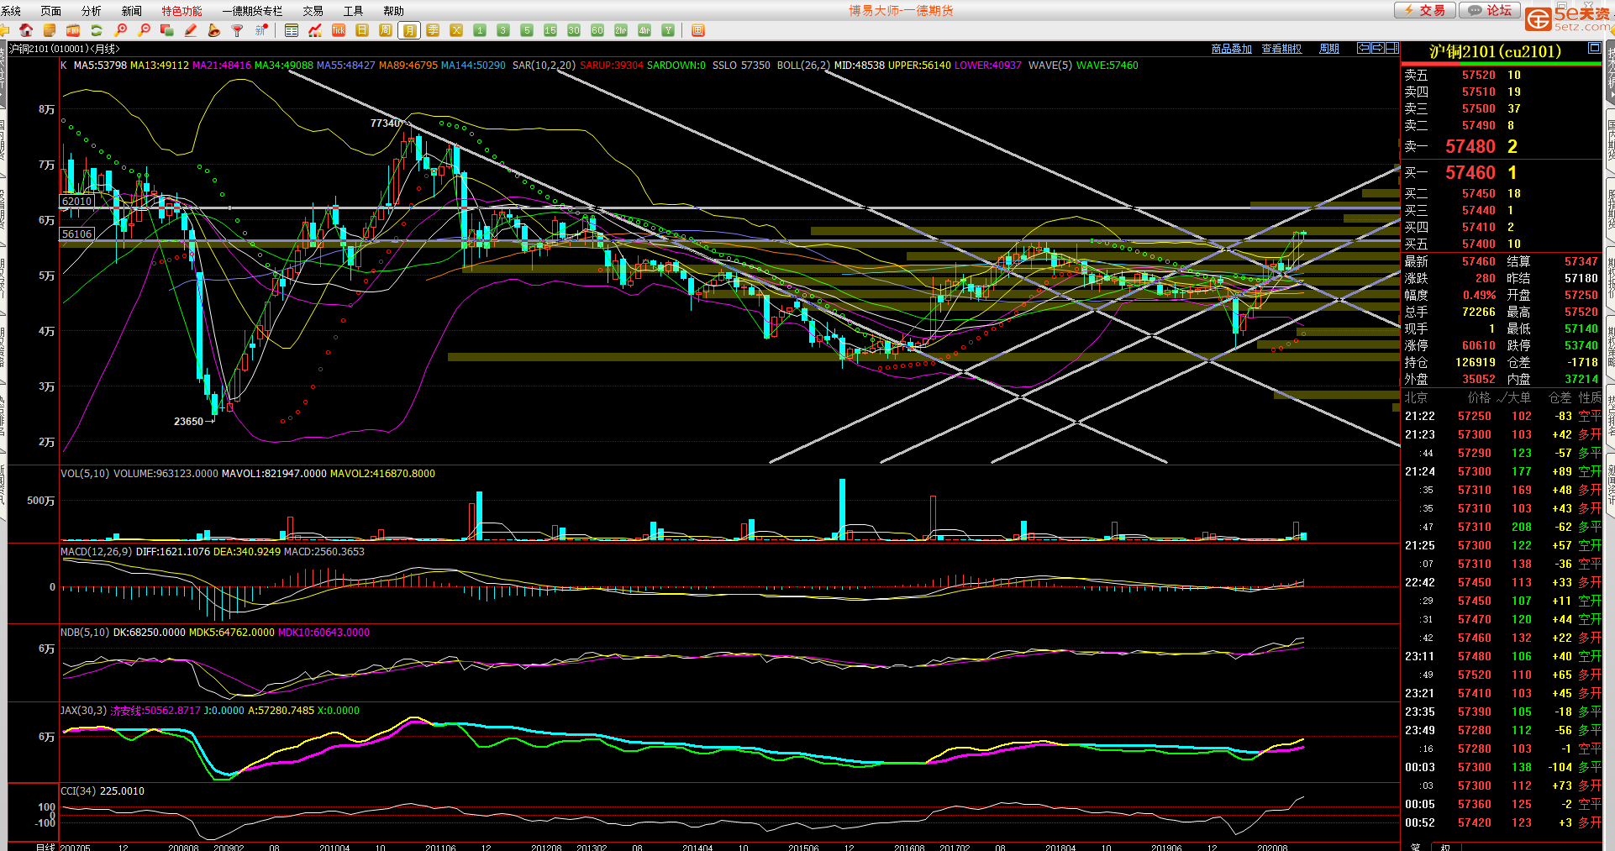This screenshot has height=851, width=1615.
Task: Click the 论坛 forum button
Action: [1491, 10]
